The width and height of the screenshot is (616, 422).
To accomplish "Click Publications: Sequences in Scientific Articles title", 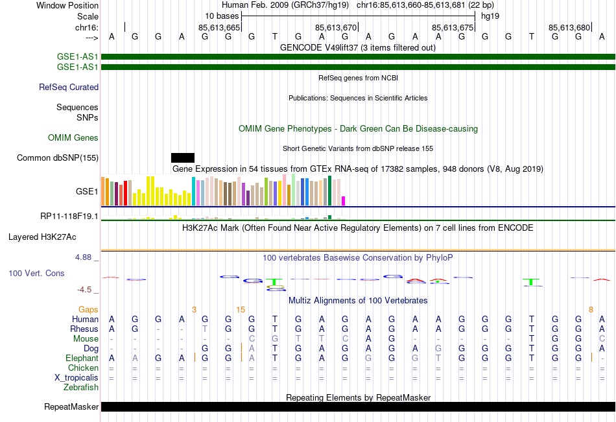I will click(358, 98).
